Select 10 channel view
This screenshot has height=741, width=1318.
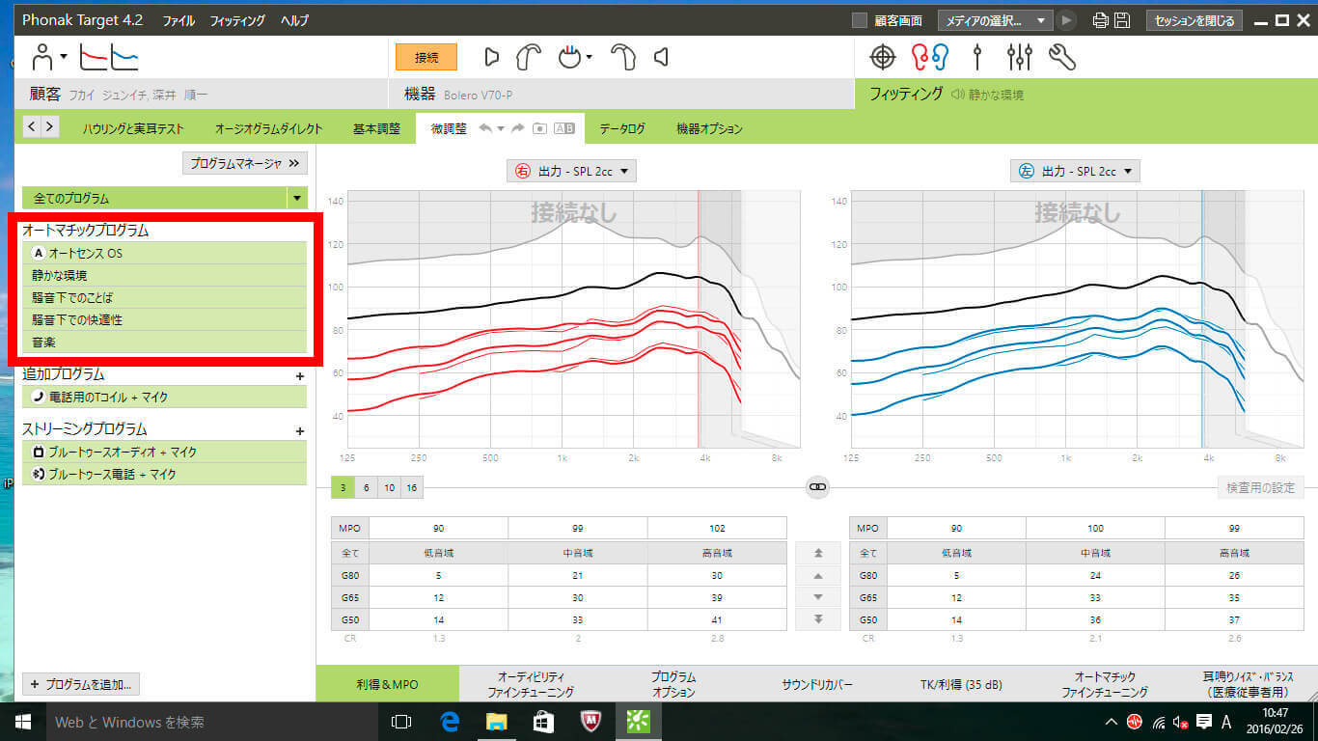click(x=389, y=488)
